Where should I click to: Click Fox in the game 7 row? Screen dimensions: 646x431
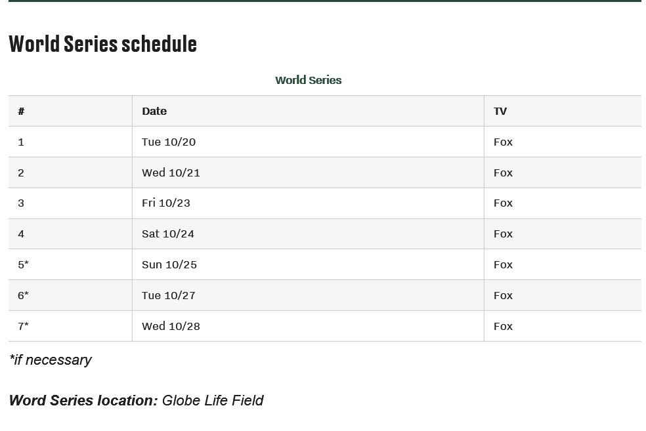503,327
